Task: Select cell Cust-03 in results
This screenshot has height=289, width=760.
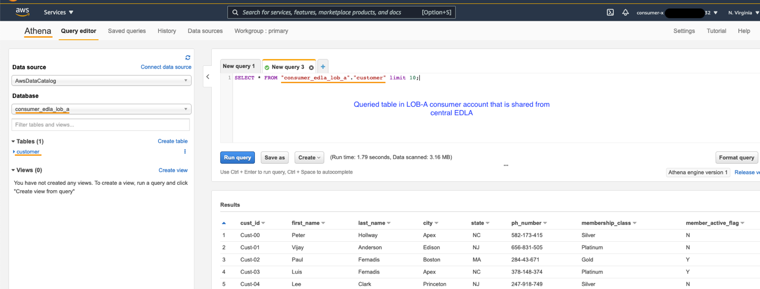Action: tap(250, 272)
